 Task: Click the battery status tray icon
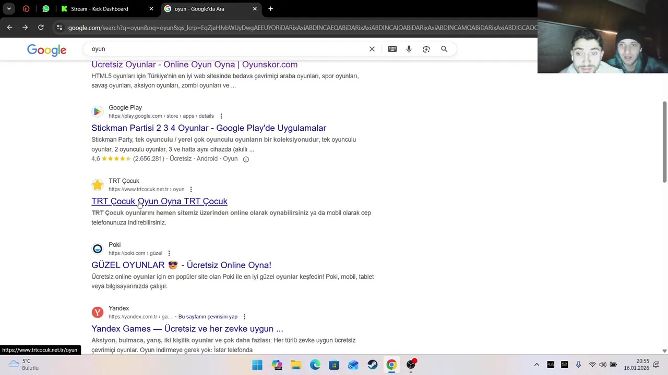[x=613, y=365]
